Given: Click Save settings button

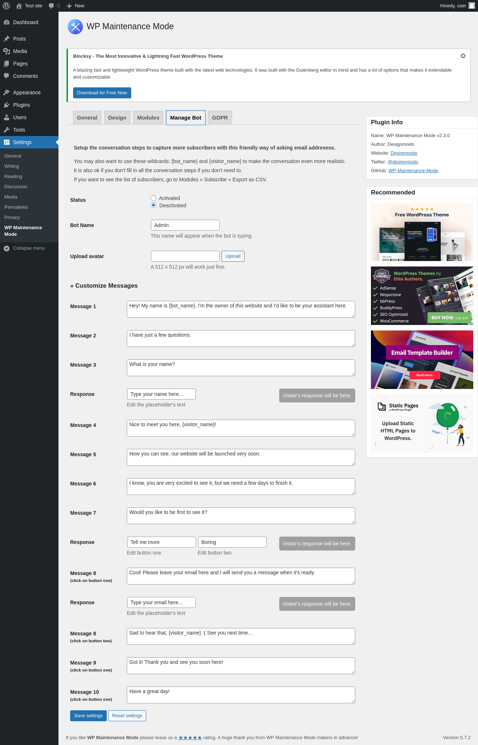Looking at the screenshot, I should [x=88, y=716].
